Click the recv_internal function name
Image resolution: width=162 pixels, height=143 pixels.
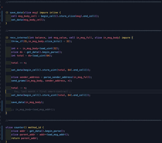pyautogui.click(x=19, y=38)
